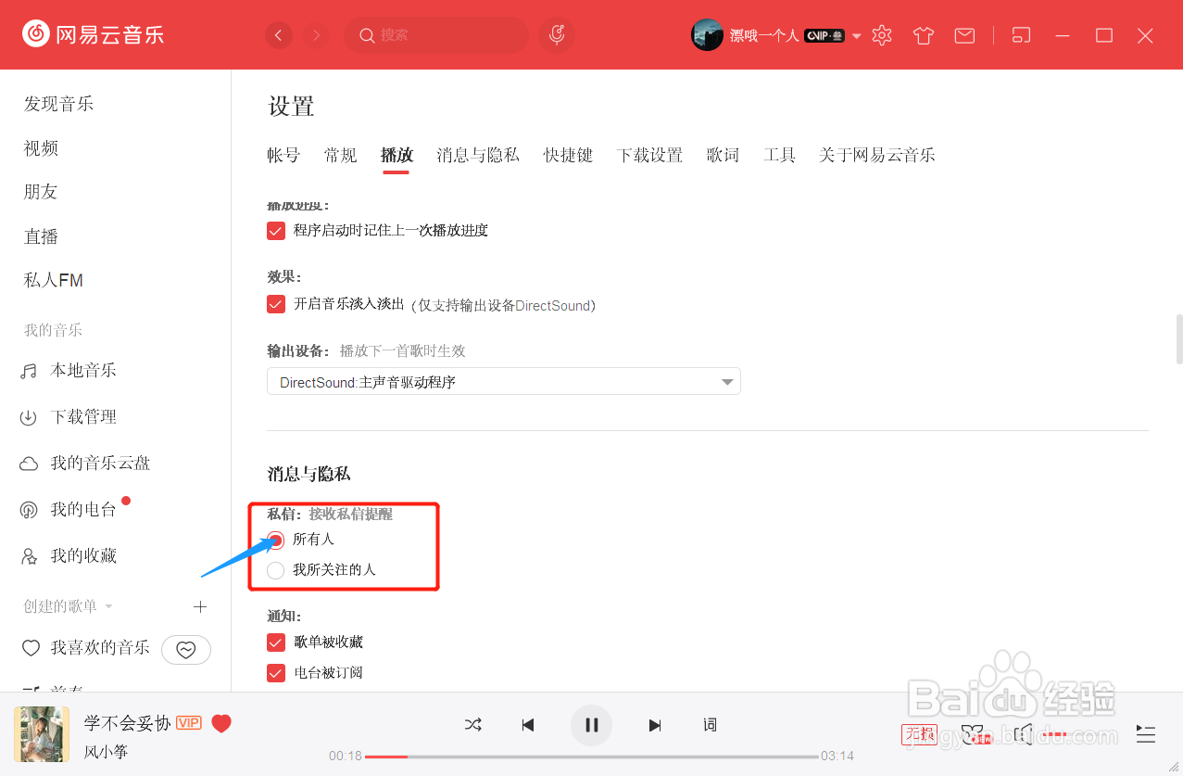Viewport: 1183px width, 776px height.
Task: Click the VIP badge next to username
Action: click(x=824, y=35)
